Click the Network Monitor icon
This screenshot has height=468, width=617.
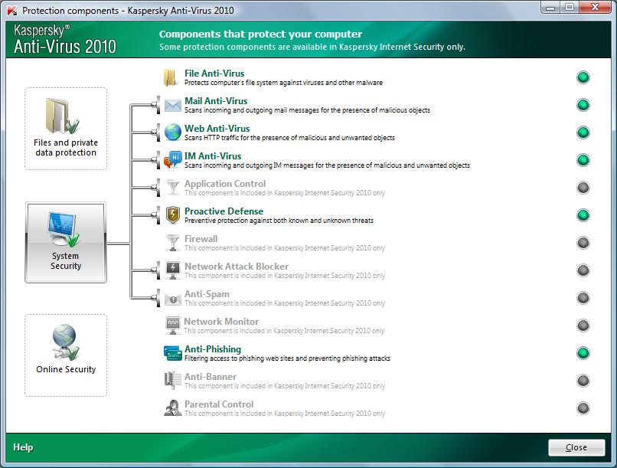(173, 325)
